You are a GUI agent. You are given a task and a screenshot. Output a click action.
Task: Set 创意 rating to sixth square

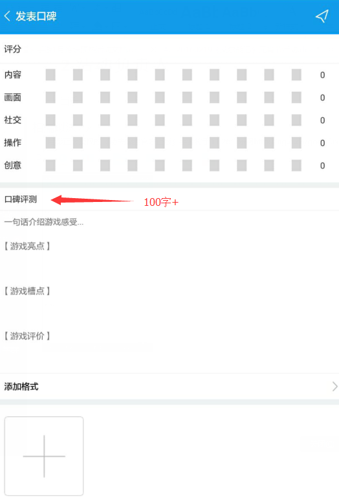[x=188, y=166]
